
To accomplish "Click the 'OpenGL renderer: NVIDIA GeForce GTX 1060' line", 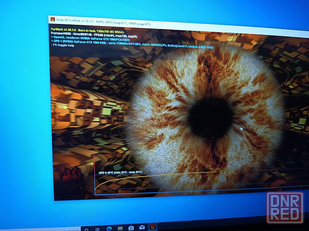I will pos(90,38).
